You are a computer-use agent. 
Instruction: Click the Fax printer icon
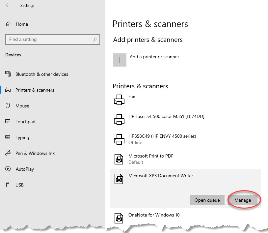pos(119,100)
